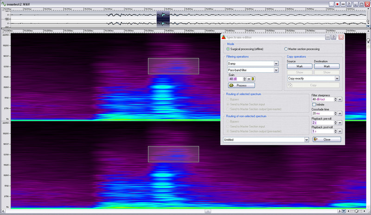The image size is (371, 215).
Task: Minimize the renotest2.WAV window
Action: (356, 4)
